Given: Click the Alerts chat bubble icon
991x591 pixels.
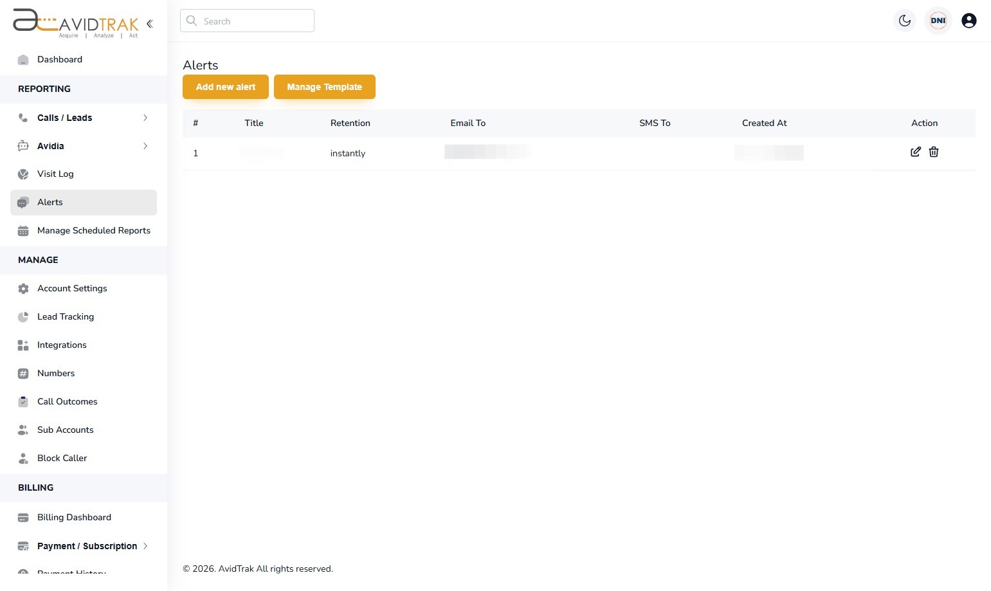Looking at the screenshot, I should [x=23, y=203].
